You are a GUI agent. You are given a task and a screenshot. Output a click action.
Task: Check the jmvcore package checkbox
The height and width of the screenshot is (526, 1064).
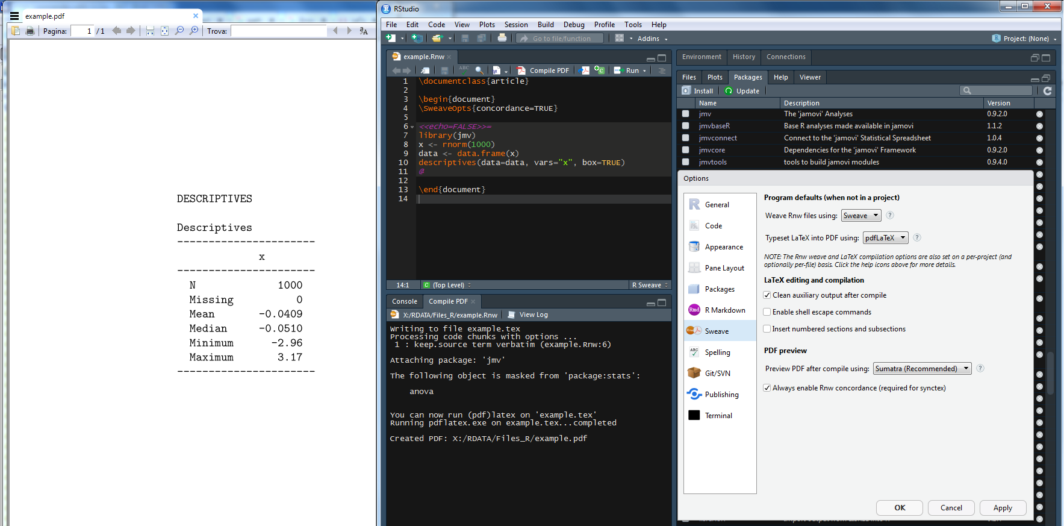click(x=686, y=150)
